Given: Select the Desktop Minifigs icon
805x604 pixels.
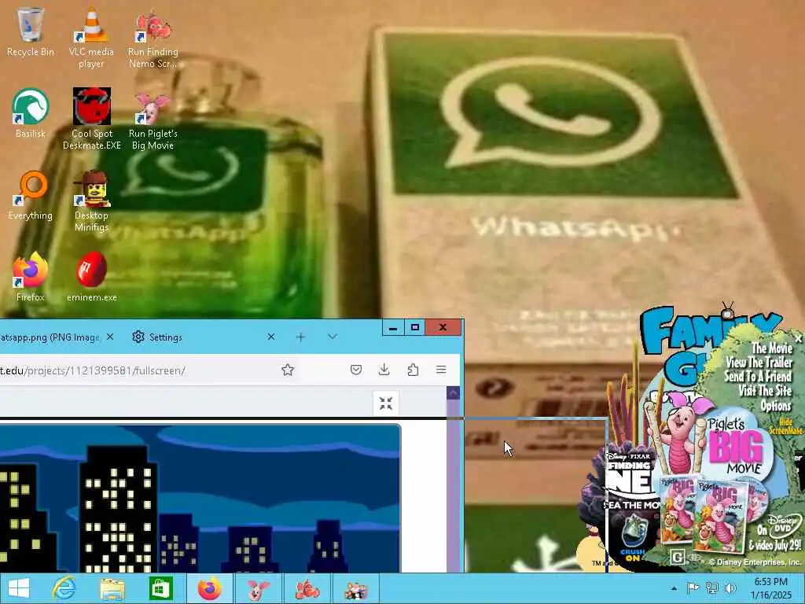Looking at the screenshot, I should 91,201.
